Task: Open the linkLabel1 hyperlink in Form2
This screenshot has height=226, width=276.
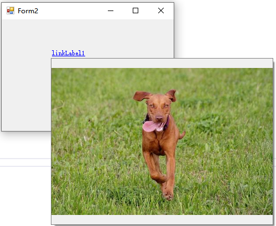Action: point(69,53)
